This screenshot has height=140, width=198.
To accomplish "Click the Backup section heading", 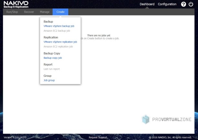I will [48, 22].
